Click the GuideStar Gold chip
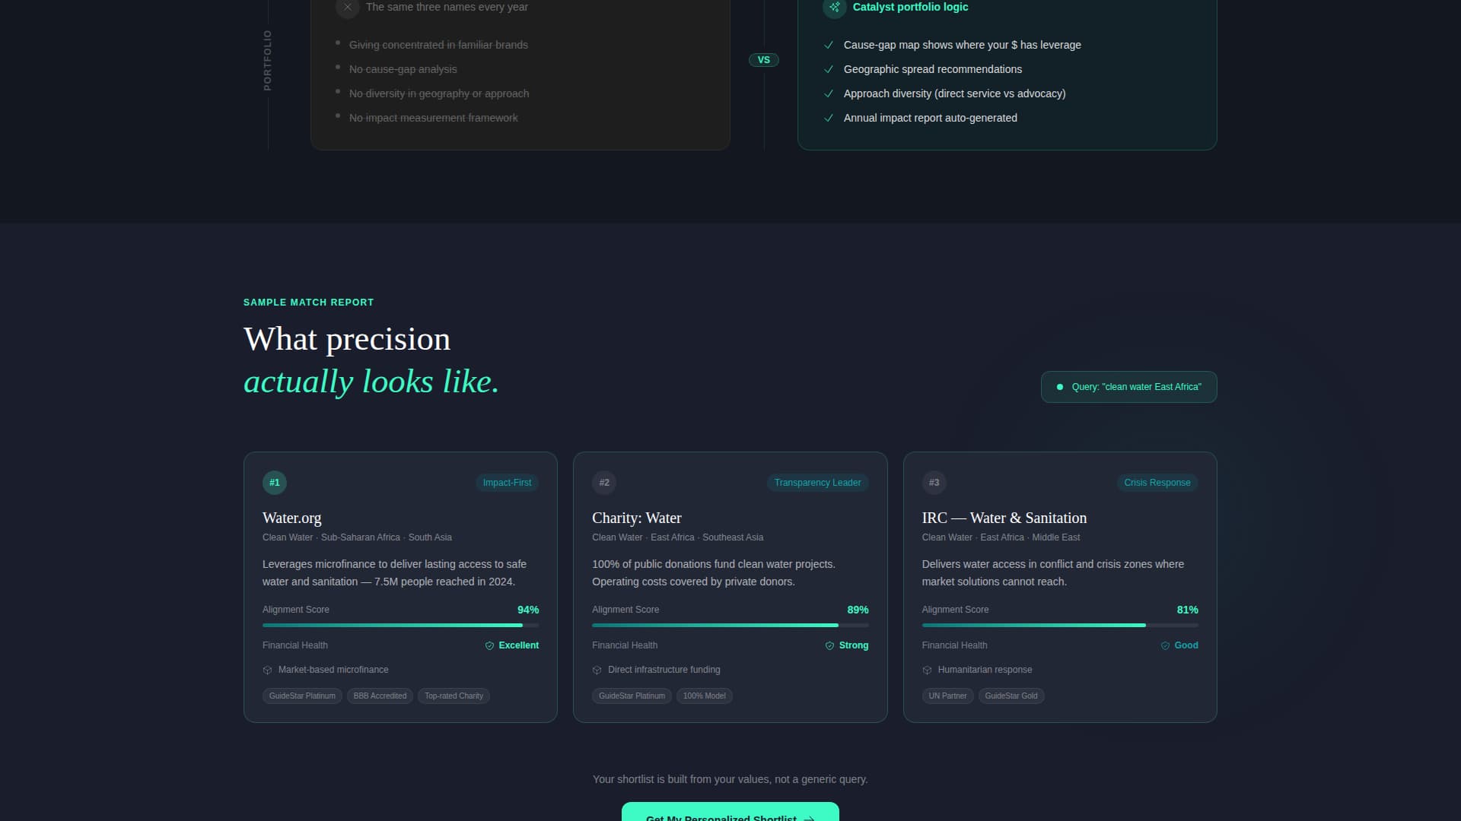The width and height of the screenshot is (1461, 821). [x=1011, y=696]
